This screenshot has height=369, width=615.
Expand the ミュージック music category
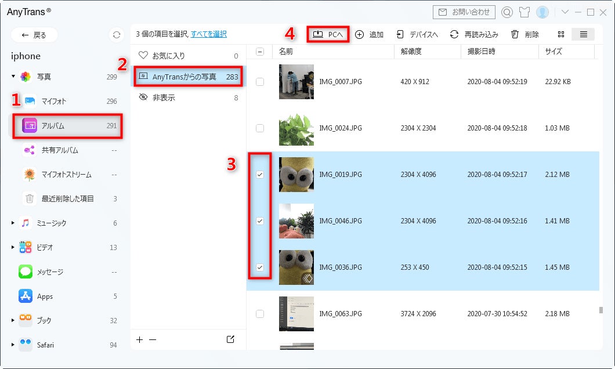[13, 223]
